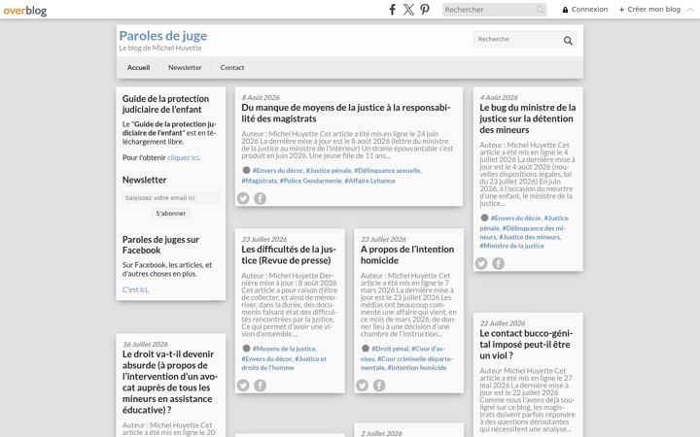The width and height of the screenshot is (700, 437).
Task: Share 'A propos de l'intention homicide' on Twitter
Action: coord(362,386)
